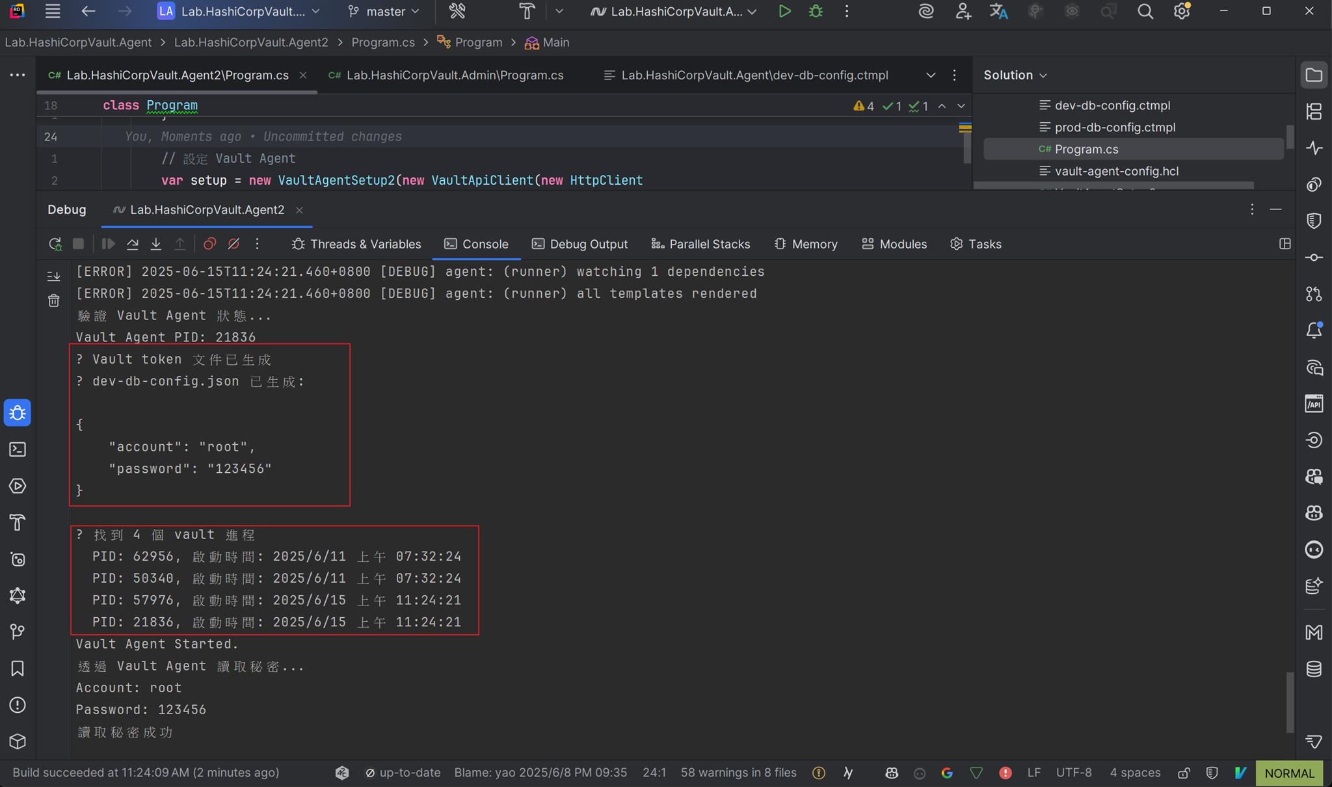This screenshot has width=1332, height=787.
Task: Click Lab.HashiCorpVault.Agent2 breadcrumb
Action: pos(251,42)
